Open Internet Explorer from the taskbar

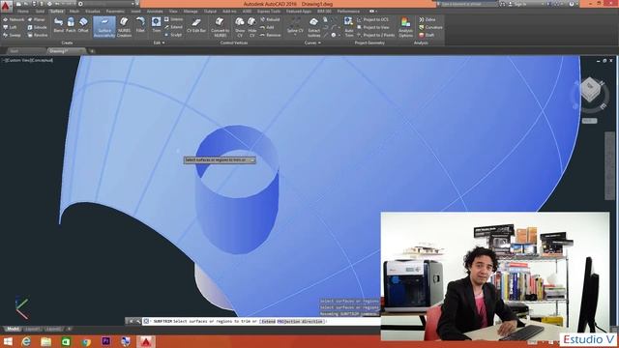click(26, 341)
